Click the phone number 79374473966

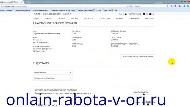coord(39,51)
